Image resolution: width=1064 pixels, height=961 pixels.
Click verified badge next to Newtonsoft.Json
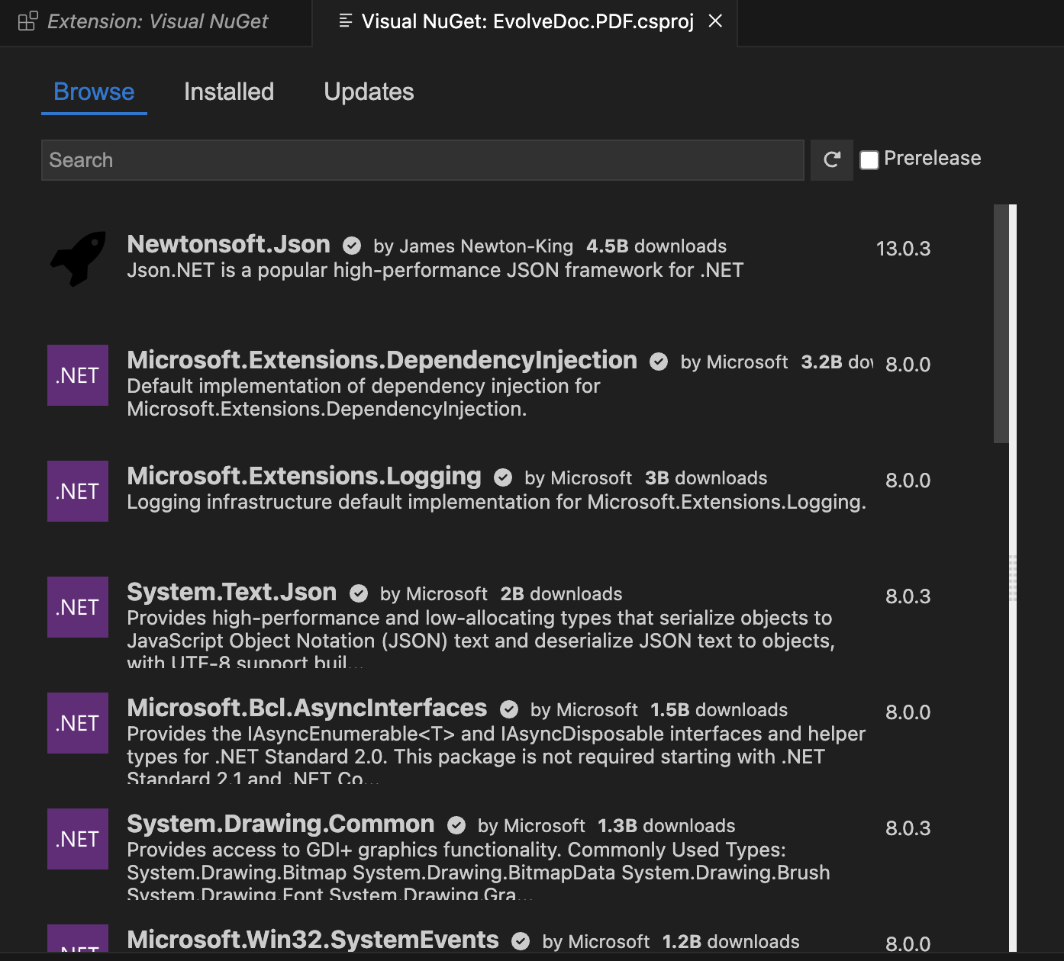click(x=352, y=246)
